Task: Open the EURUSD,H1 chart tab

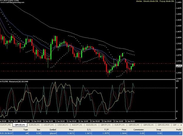Action: pos(34,125)
